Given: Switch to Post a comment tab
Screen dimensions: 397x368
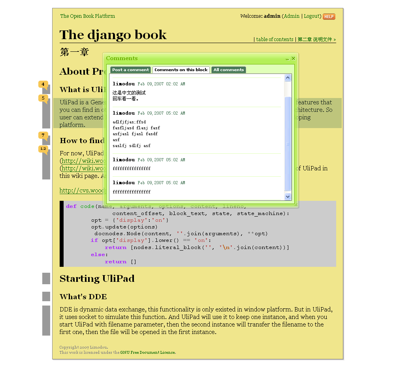Looking at the screenshot, I should pos(130,70).
